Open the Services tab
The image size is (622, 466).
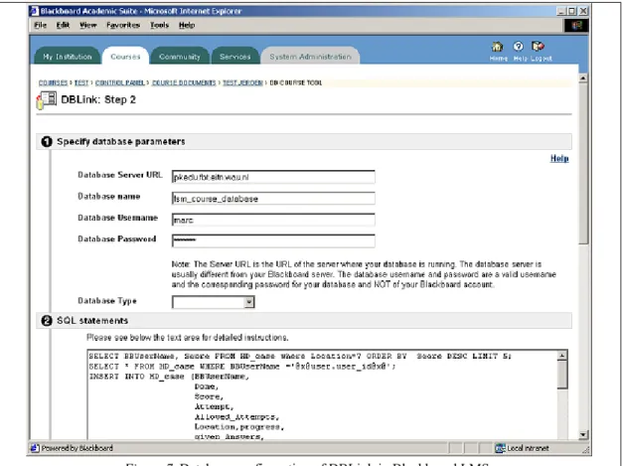click(235, 57)
